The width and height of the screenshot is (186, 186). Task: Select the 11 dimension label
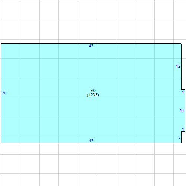182,110
